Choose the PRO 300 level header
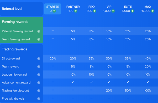The image size is (158, 103). [92, 9]
